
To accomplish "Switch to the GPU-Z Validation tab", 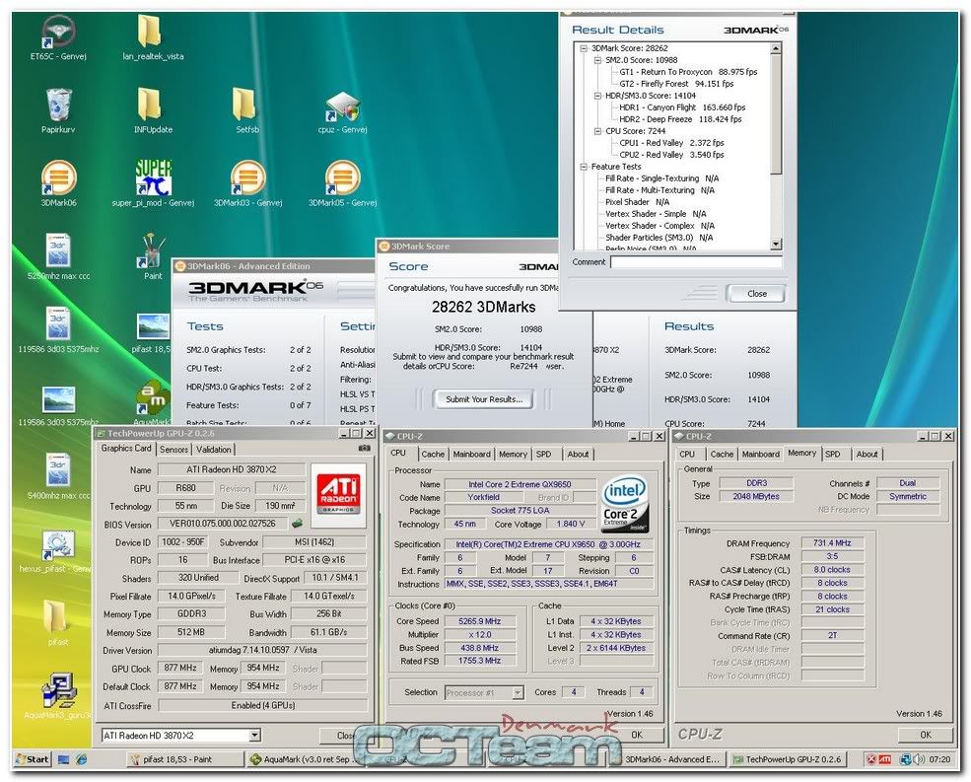I will (x=214, y=450).
